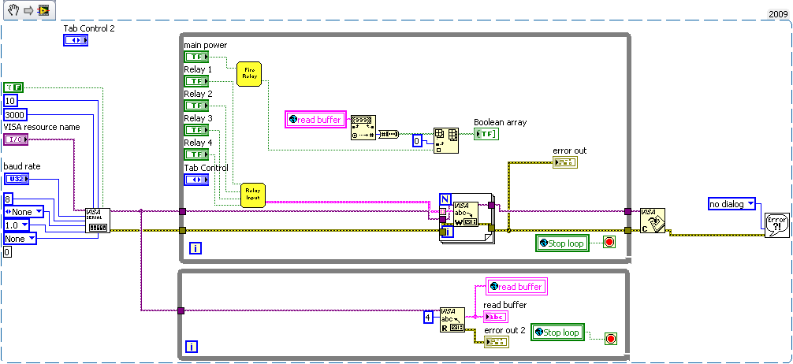Image resolution: width=793 pixels, height=364 pixels.
Task: Click the Tab Control 2 terminal
Action: pos(76,40)
